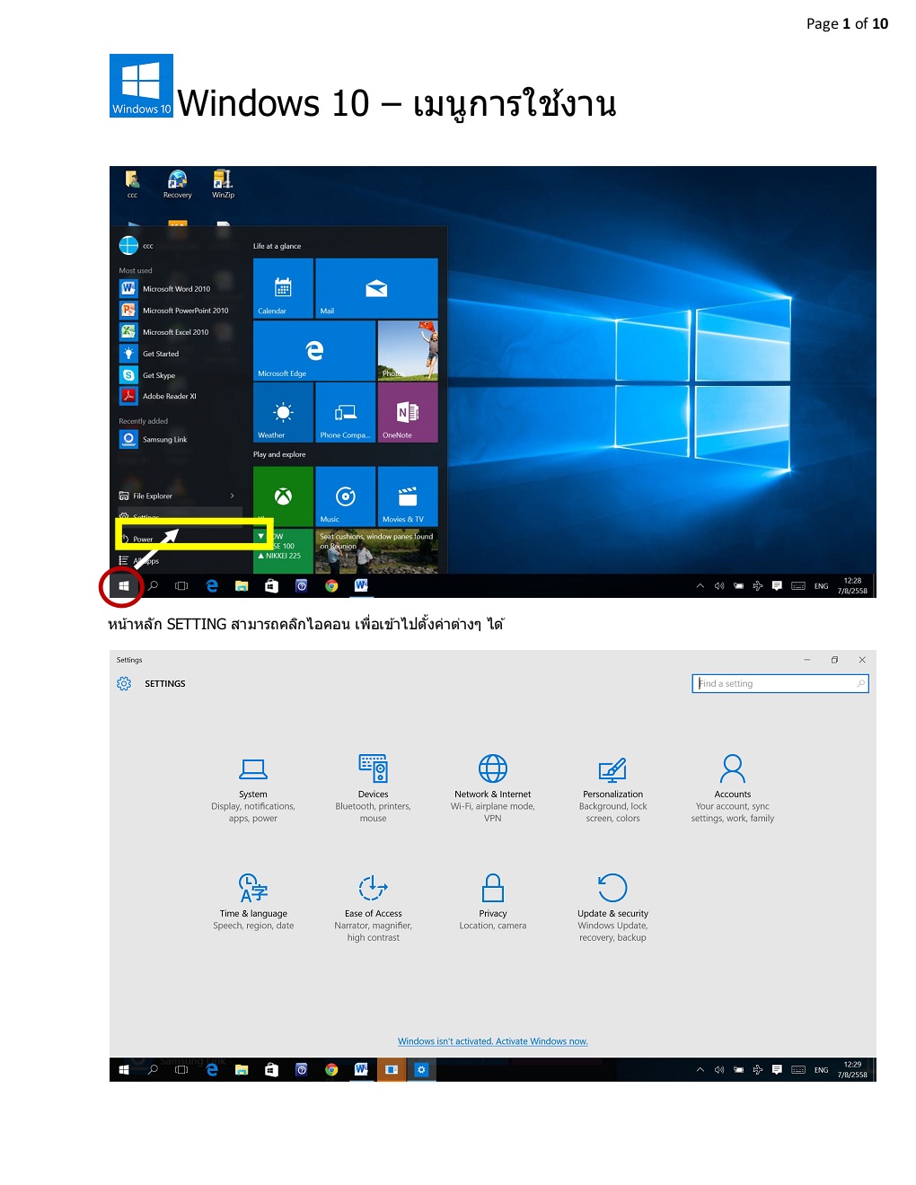Launch the OneNote tile
This screenshot has width=916, height=1185.
[408, 413]
